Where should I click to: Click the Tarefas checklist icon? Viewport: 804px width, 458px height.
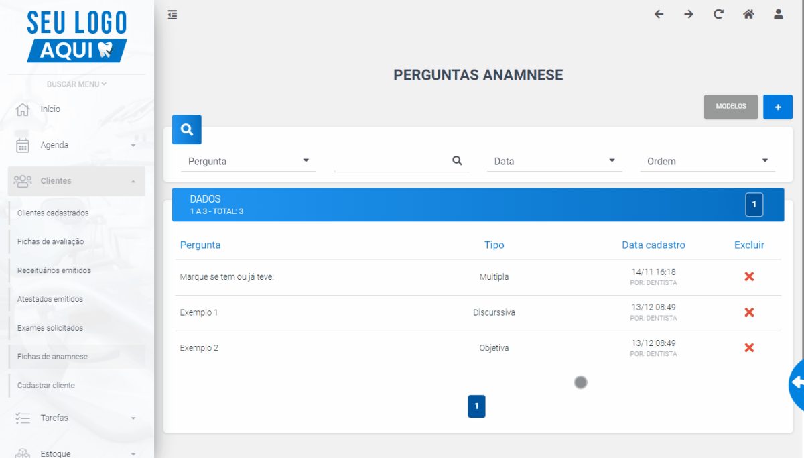click(23, 418)
